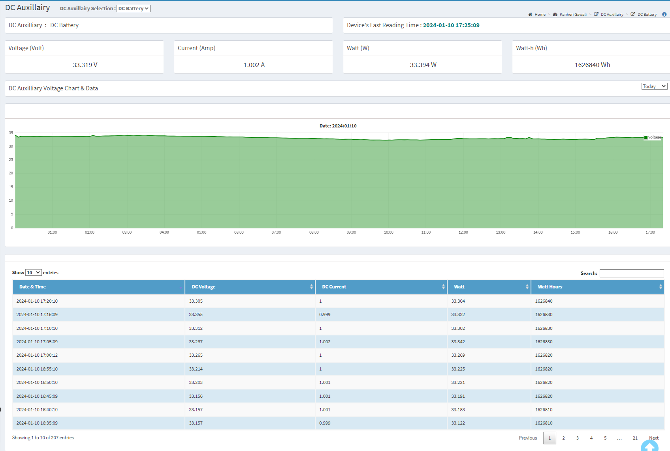Go to Home breadcrumb link

click(x=540, y=15)
